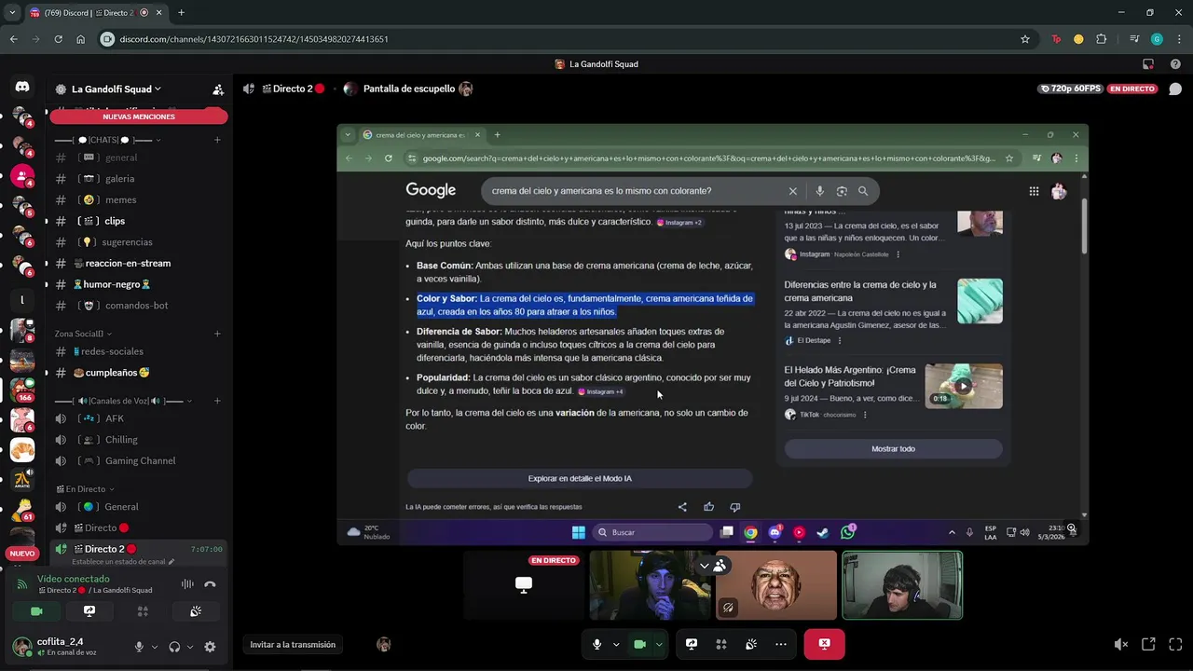Image resolution: width=1193 pixels, height=671 pixels.
Task: Click the edit channel status pencil icon
Action: [x=171, y=562]
